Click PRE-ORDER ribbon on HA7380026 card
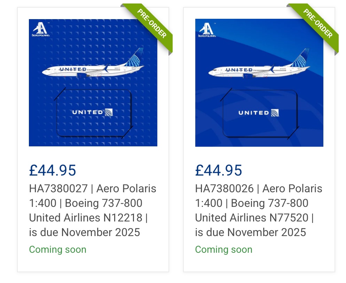This screenshot has height=283, width=346. 318,24
